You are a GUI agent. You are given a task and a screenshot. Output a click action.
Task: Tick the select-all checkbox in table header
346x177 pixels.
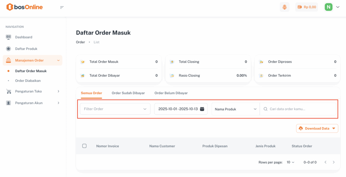(x=84, y=146)
